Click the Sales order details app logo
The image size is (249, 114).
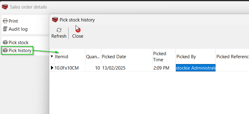click(5, 7)
